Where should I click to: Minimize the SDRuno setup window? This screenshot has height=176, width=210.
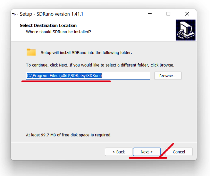pyautogui.click(x=150, y=14)
